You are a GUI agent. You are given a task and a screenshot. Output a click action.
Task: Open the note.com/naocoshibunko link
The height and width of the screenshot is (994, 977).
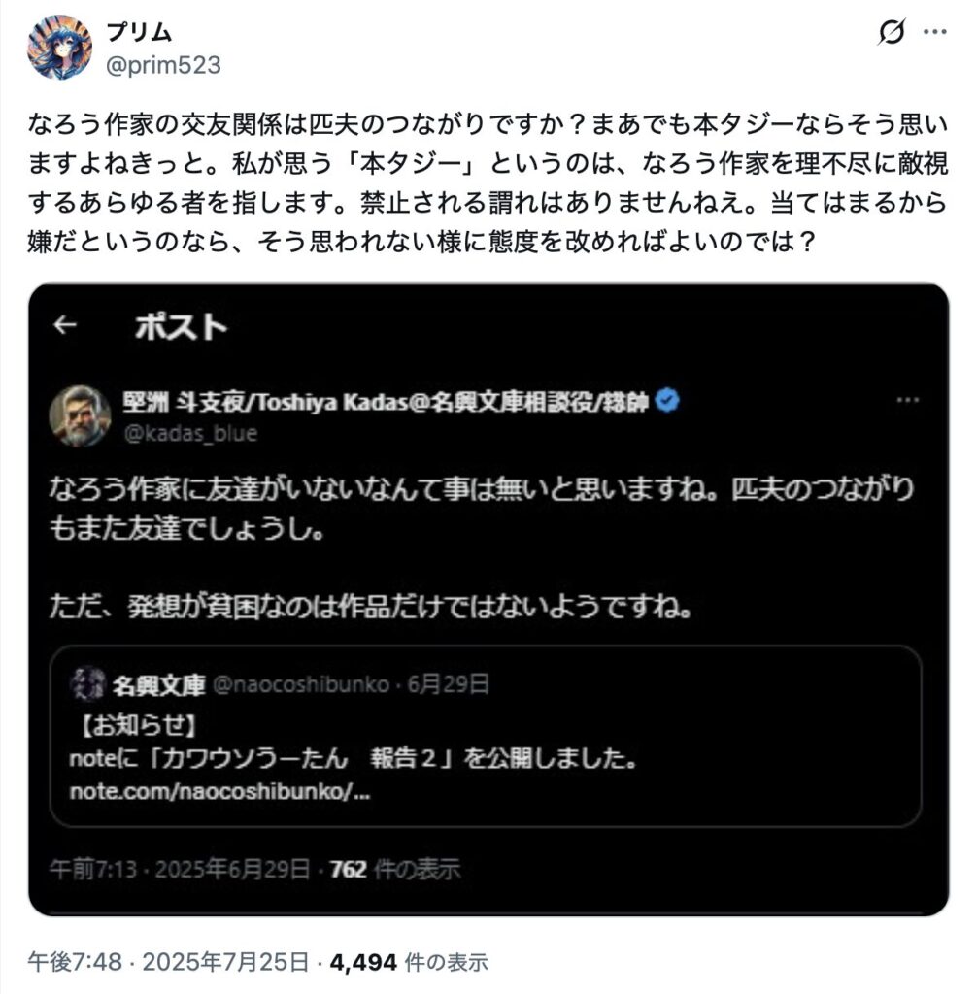coord(219,790)
